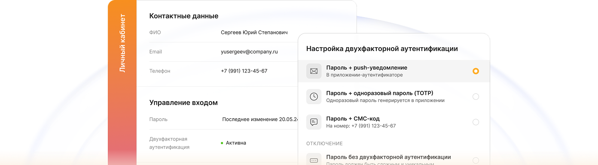Click the Телефон field label
Viewport: 598px width, 165px height.
[160, 71]
